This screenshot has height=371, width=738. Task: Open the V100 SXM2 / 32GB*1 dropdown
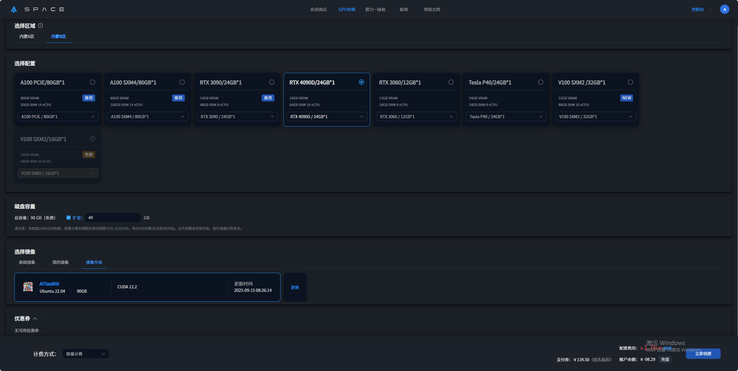click(x=596, y=116)
